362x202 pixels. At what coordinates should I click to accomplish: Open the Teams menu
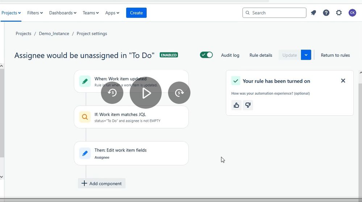[x=91, y=13]
